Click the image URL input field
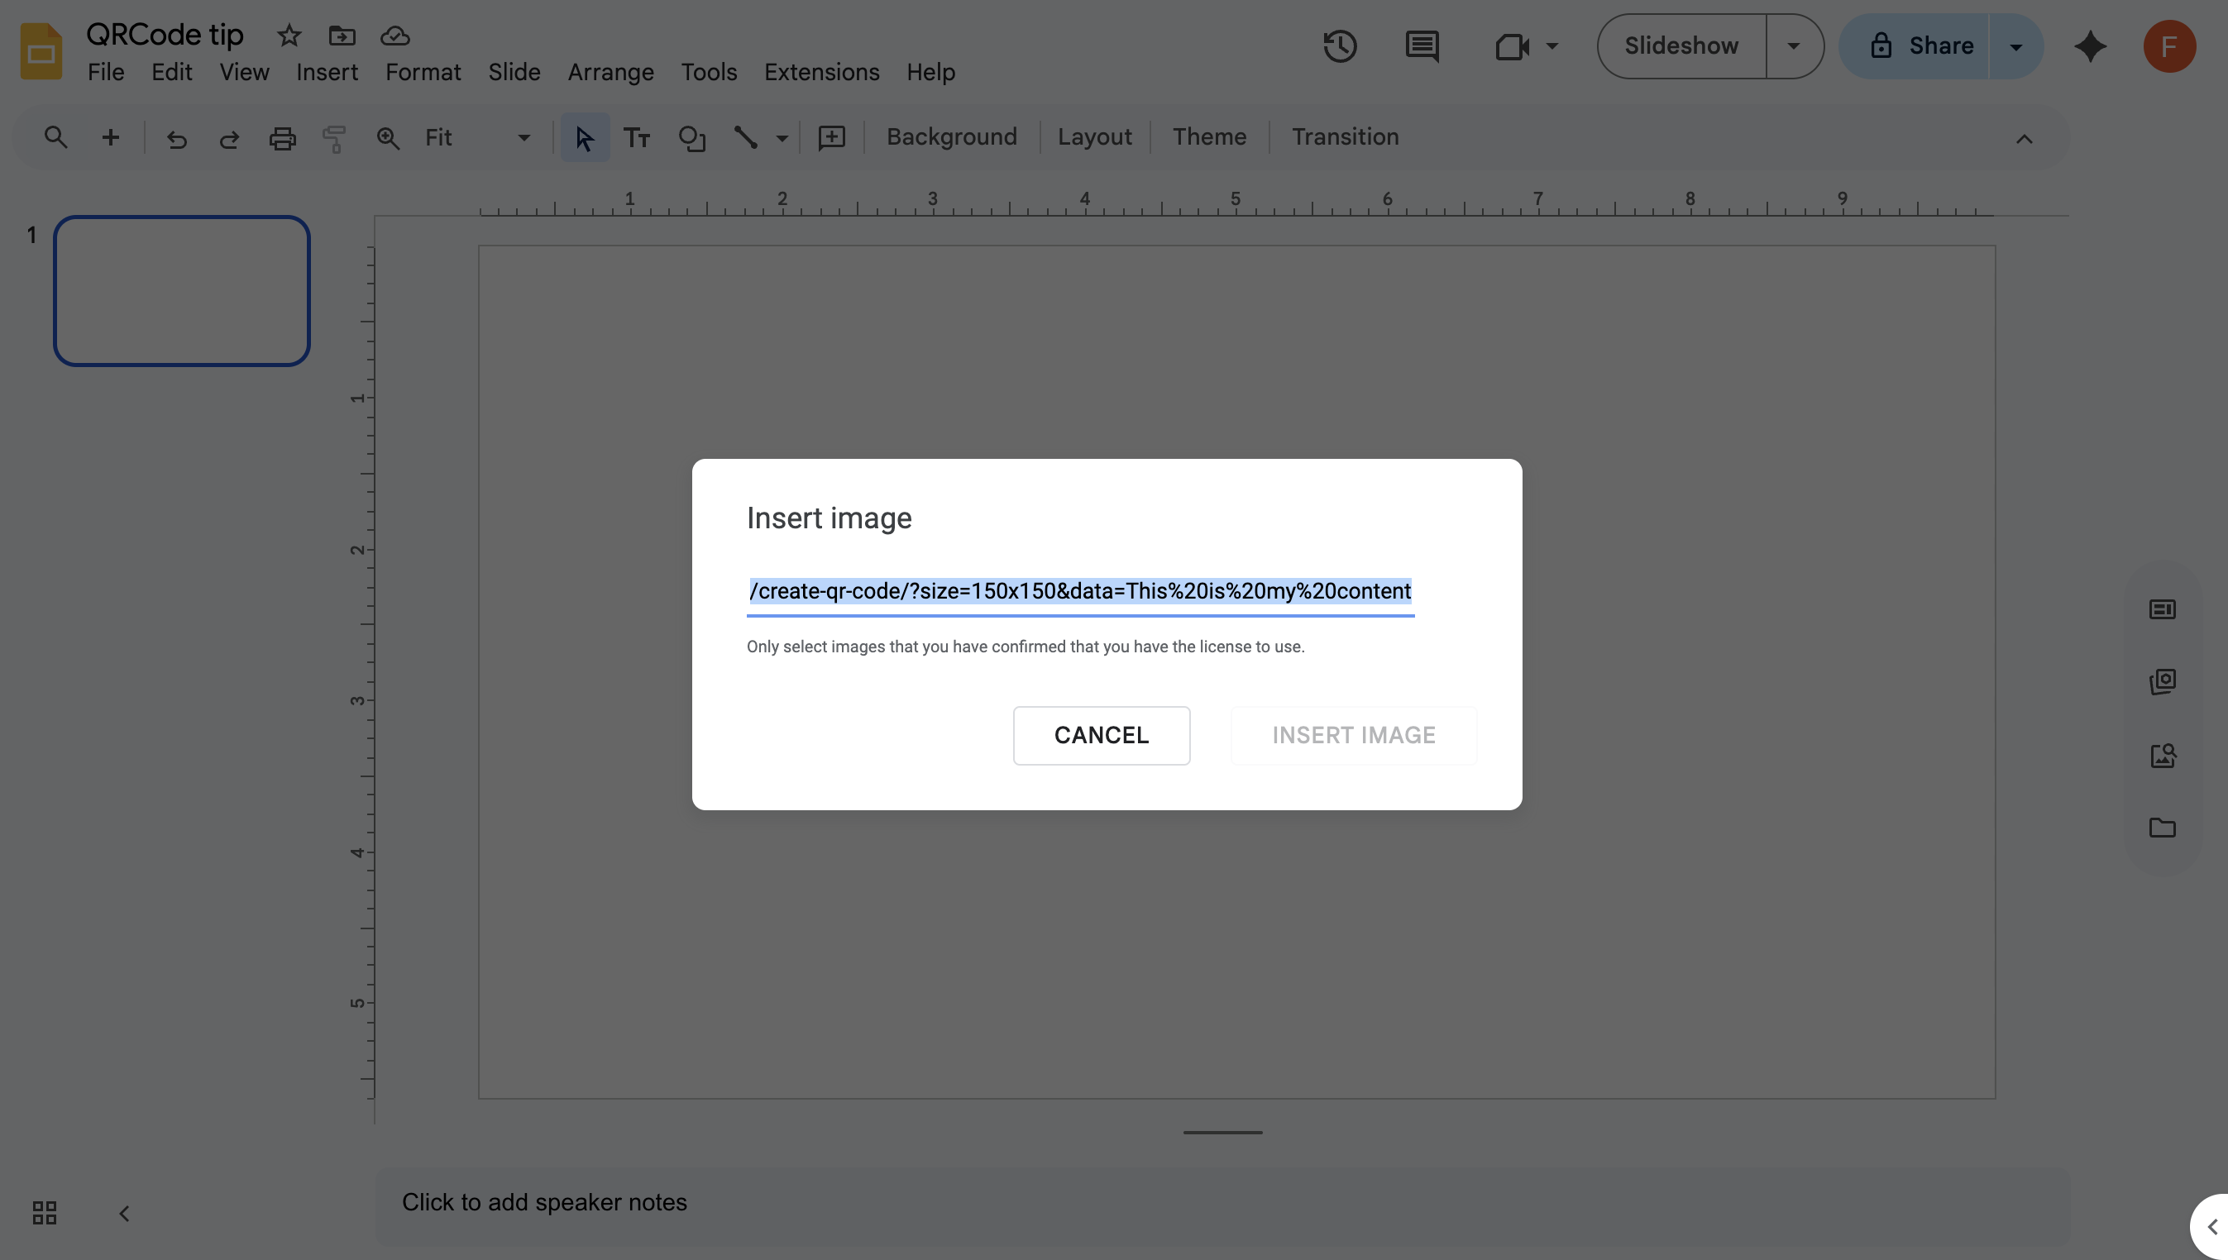2228x1260 pixels. (x=1079, y=591)
